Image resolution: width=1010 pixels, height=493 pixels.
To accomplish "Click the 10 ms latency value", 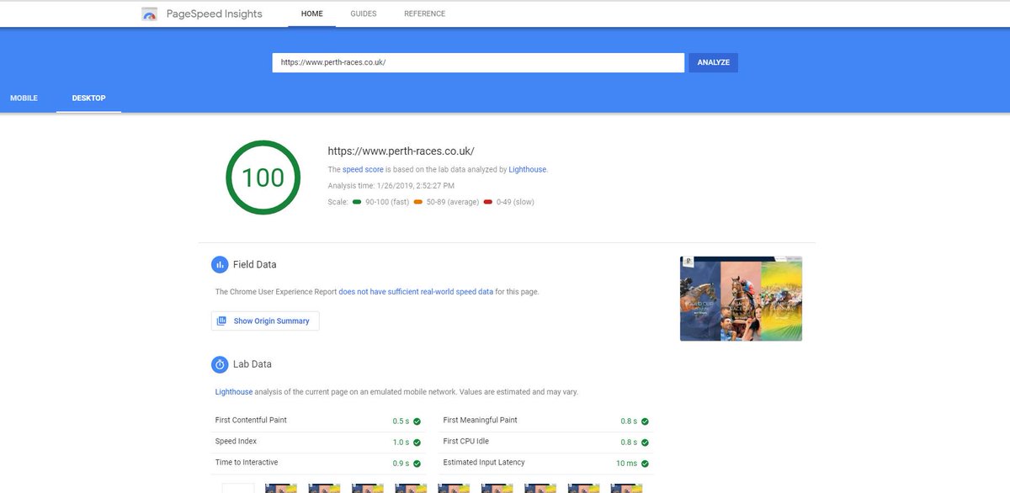I will click(626, 464).
